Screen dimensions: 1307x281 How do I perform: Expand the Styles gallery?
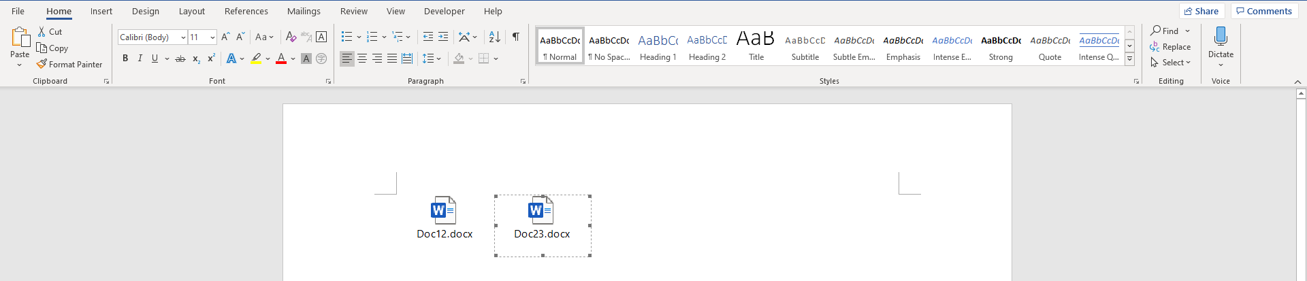pyautogui.click(x=1129, y=59)
